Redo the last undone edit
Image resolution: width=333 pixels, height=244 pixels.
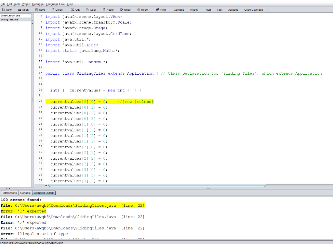[x=142, y=10]
